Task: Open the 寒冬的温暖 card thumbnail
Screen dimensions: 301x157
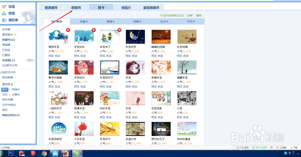Action: 58,68
